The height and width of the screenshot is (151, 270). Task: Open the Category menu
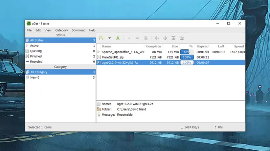point(61,30)
